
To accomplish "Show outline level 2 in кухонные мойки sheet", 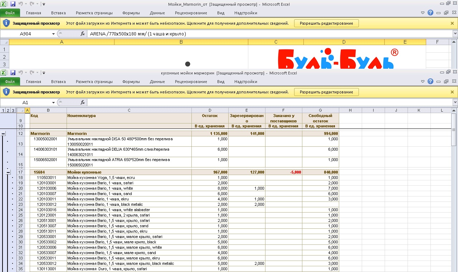I will coord(8,110).
